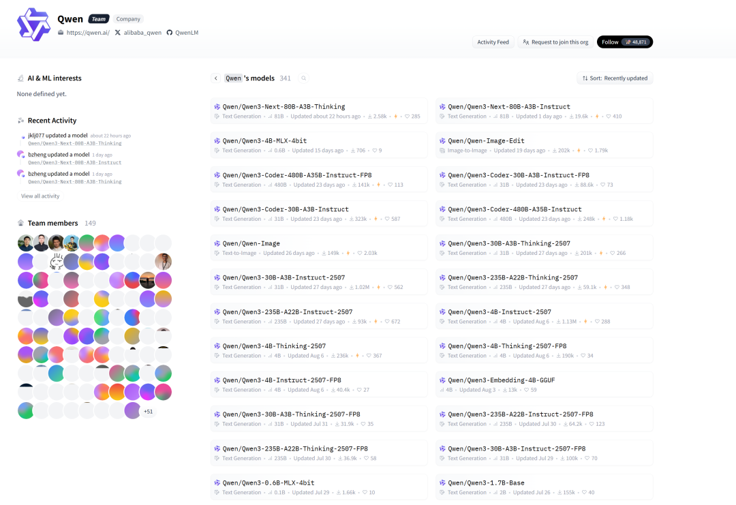
Task: Click the Qwen organization logo
Action: [33, 25]
